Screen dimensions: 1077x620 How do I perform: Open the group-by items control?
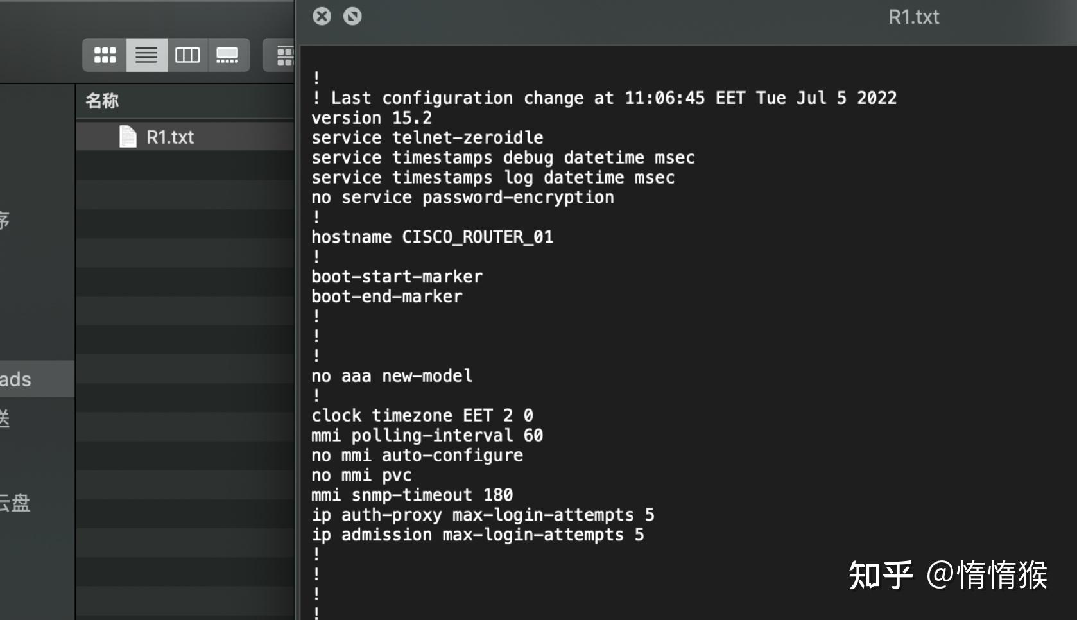pyautogui.click(x=284, y=55)
